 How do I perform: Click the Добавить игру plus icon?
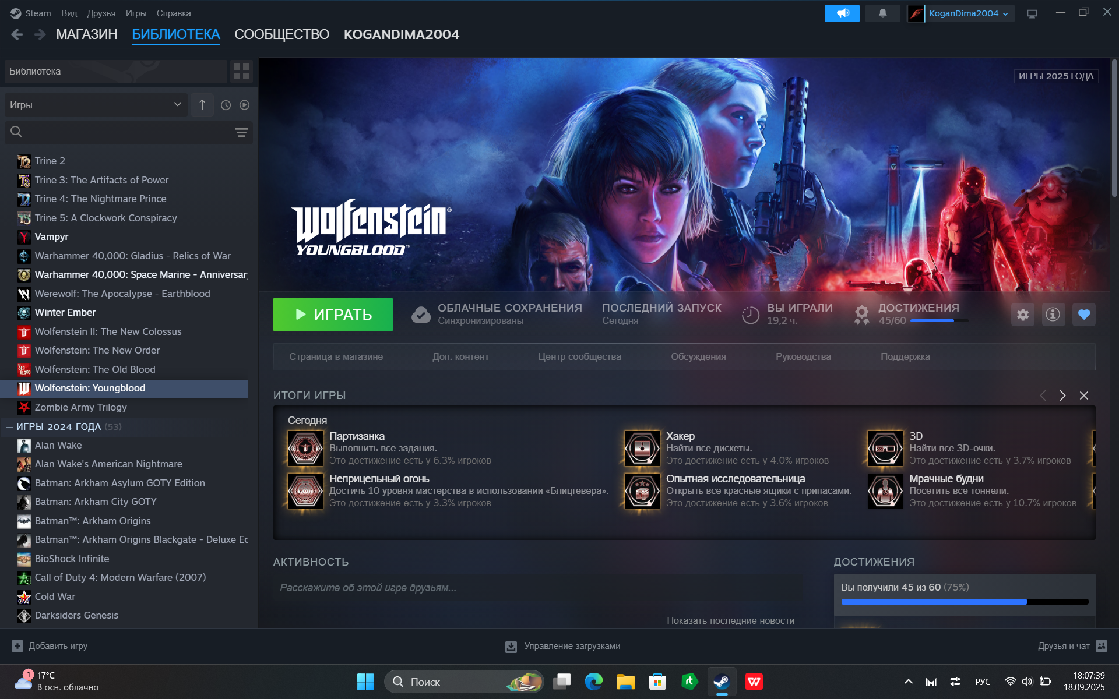click(17, 646)
